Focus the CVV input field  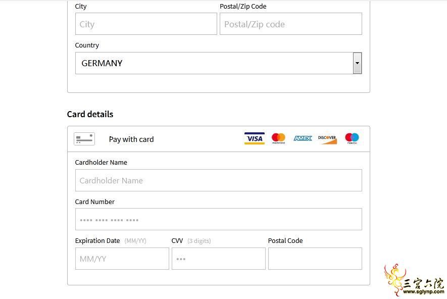[x=218, y=259]
